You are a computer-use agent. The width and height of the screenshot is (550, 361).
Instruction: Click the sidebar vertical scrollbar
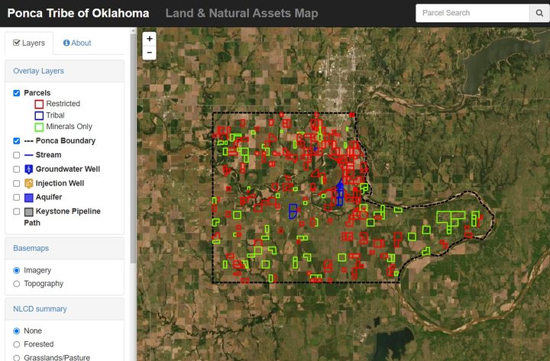[x=133, y=147]
